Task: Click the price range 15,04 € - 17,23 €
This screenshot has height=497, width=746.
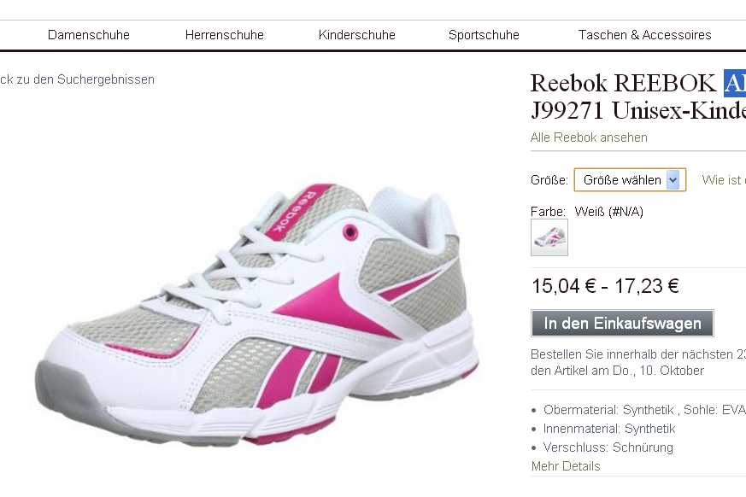Action: 605,286
